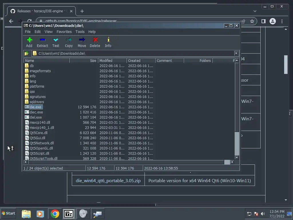
Task: Click the horizontal scroll-left arrow in file list
Action: point(25,162)
